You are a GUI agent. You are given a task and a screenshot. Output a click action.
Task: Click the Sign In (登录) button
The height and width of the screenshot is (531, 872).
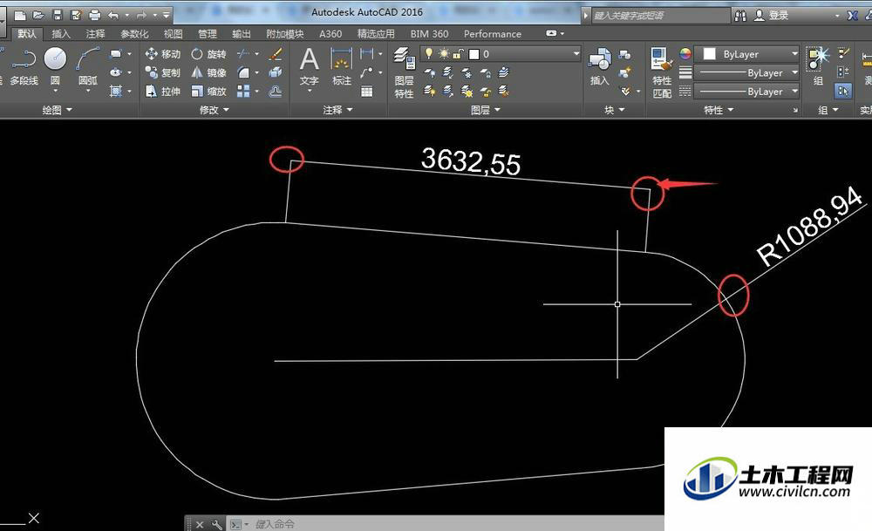(772, 16)
